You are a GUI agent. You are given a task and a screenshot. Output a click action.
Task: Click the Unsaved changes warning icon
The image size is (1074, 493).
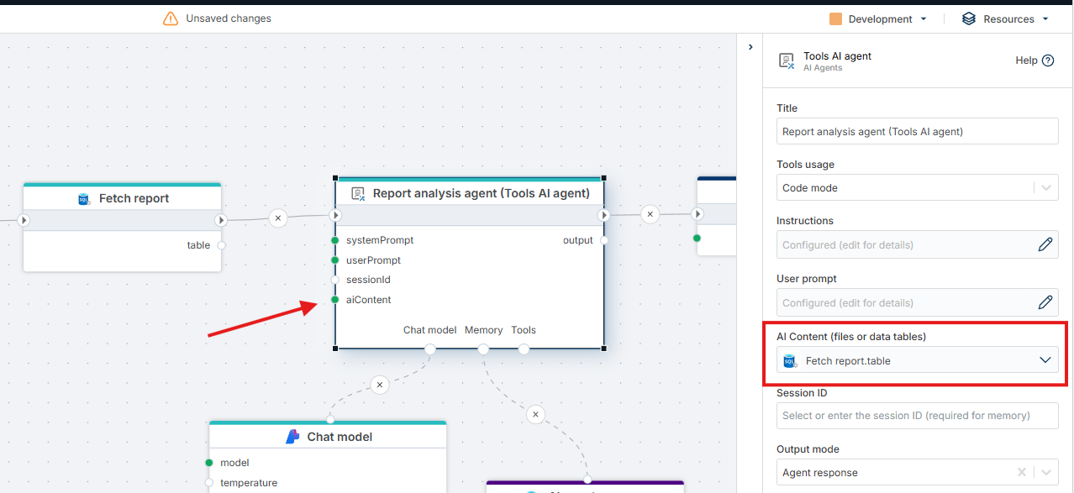pos(171,18)
